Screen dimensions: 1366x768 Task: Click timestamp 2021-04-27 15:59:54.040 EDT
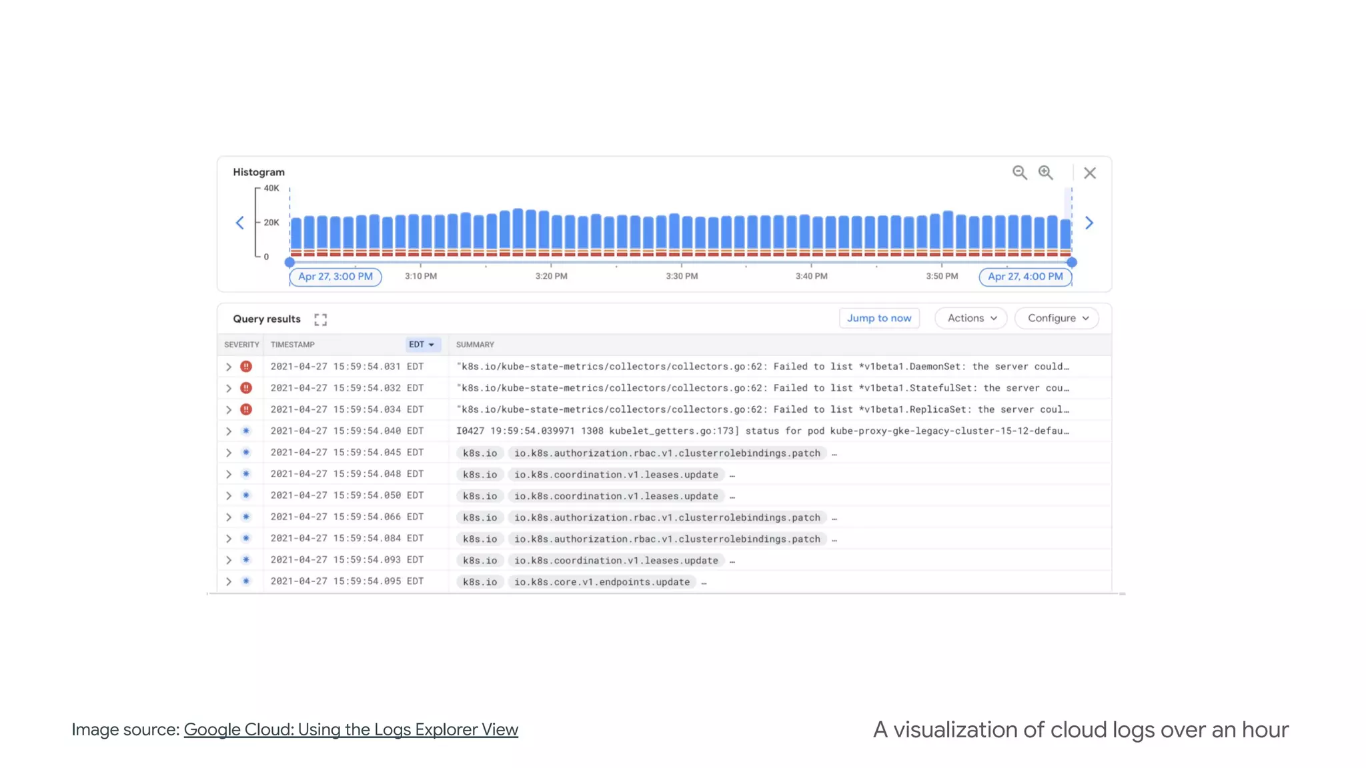pos(347,431)
